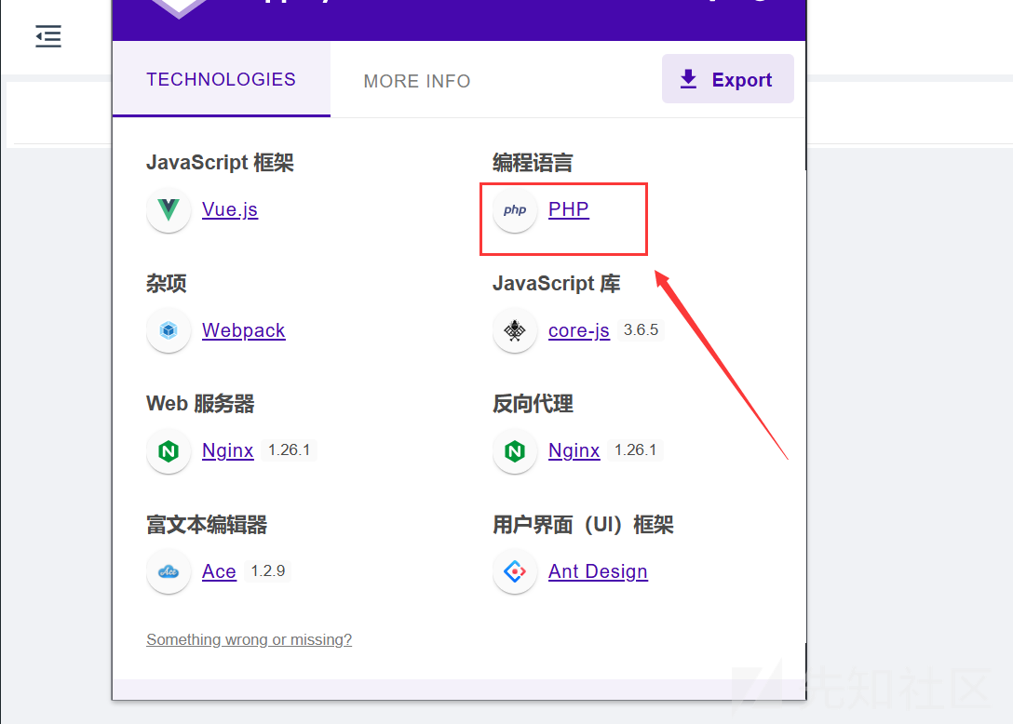Screen dimensions: 1013x724
Task: Click the Nginx icon under 反向代理
Action: pyautogui.click(x=515, y=450)
